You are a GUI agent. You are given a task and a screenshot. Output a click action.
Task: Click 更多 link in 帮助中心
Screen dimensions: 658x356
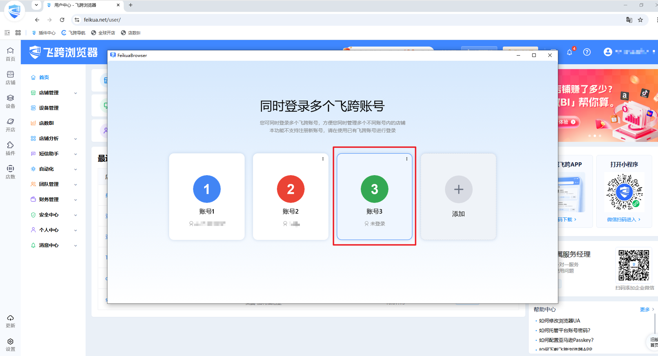point(647,309)
